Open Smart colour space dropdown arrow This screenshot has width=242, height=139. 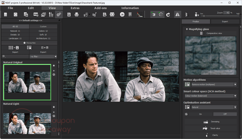pos(235,96)
